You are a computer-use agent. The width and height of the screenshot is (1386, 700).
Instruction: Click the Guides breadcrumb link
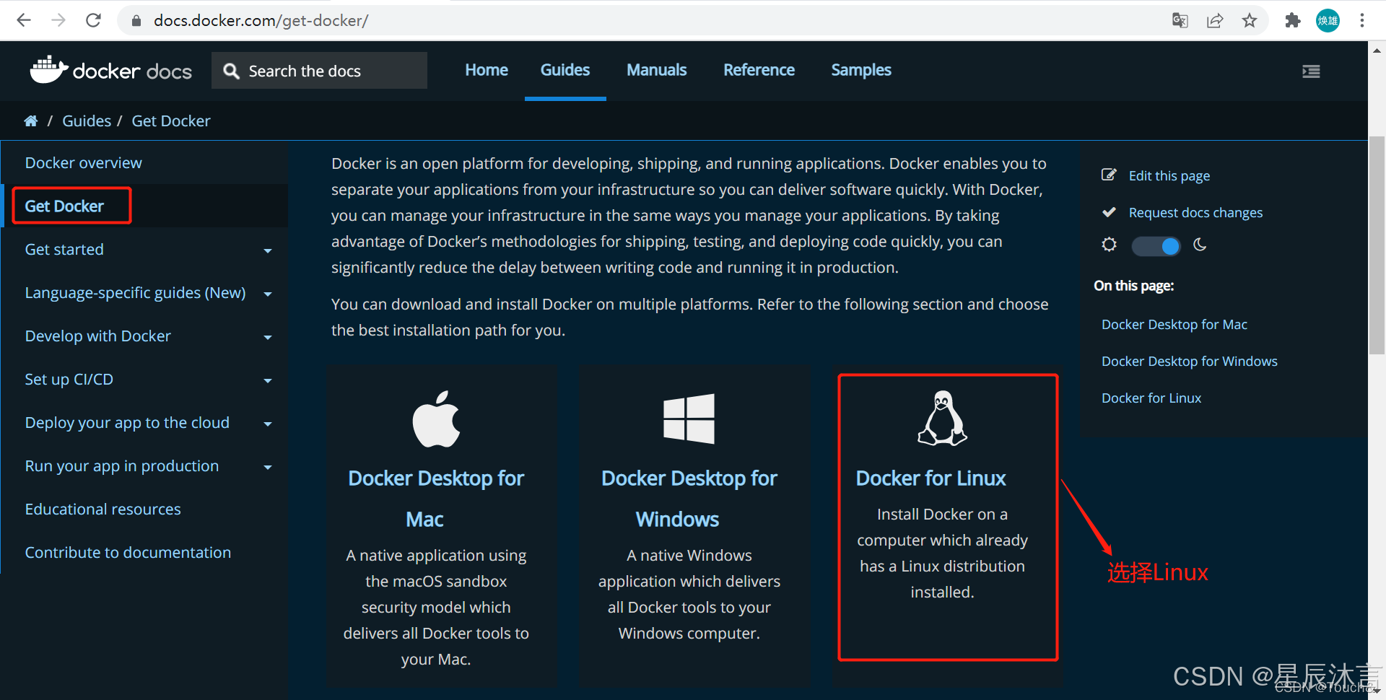click(87, 121)
